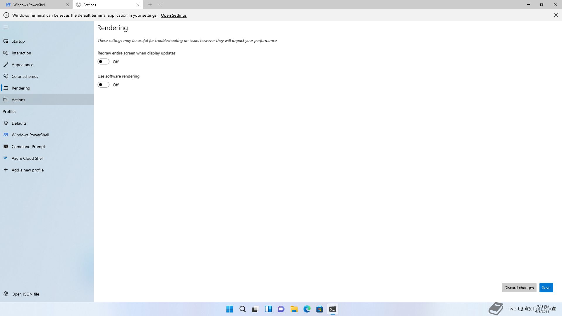Close the Settings tab
The height and width of the screenshot is (316, 562).
[x=138, y=5]
